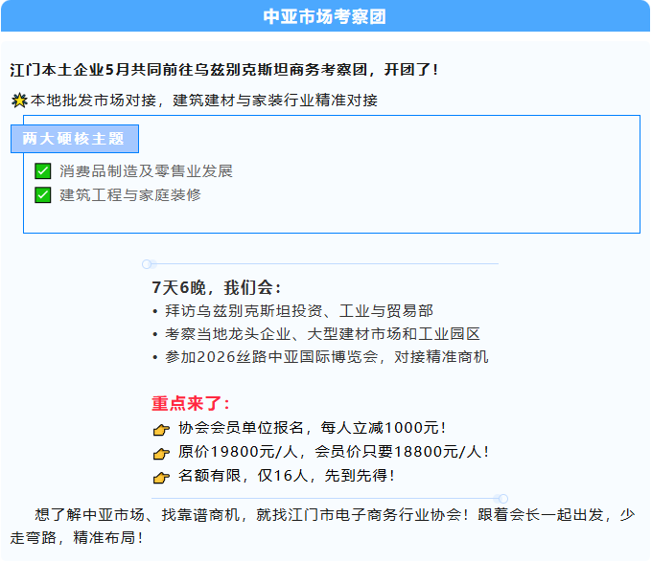Click the 中亚市场考察团 header banner
The height and width of the screenshot is (562, 652).
tap(325, 16)
